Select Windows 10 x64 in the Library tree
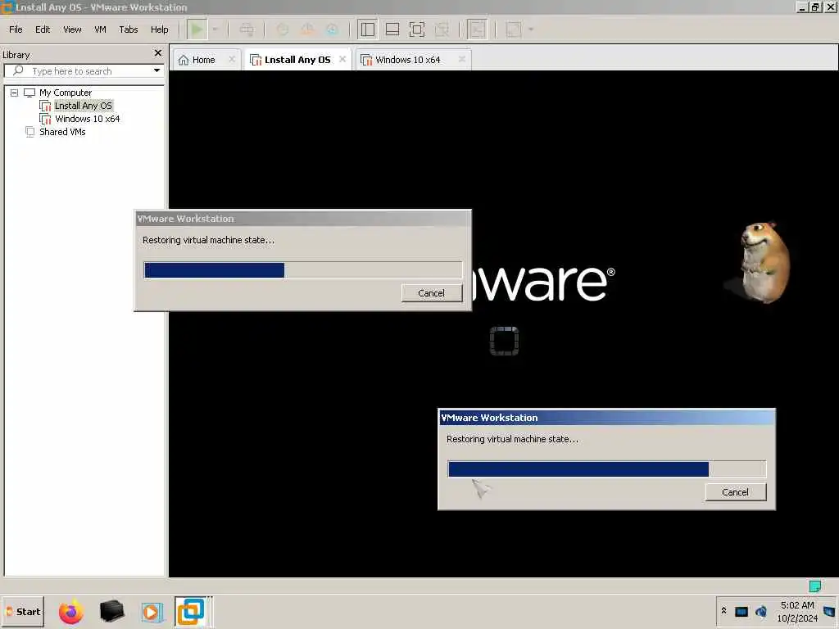The image size is (839, 629). click(87, 119)
